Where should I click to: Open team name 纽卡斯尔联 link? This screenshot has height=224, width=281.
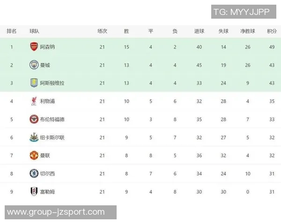click(52, 138)
